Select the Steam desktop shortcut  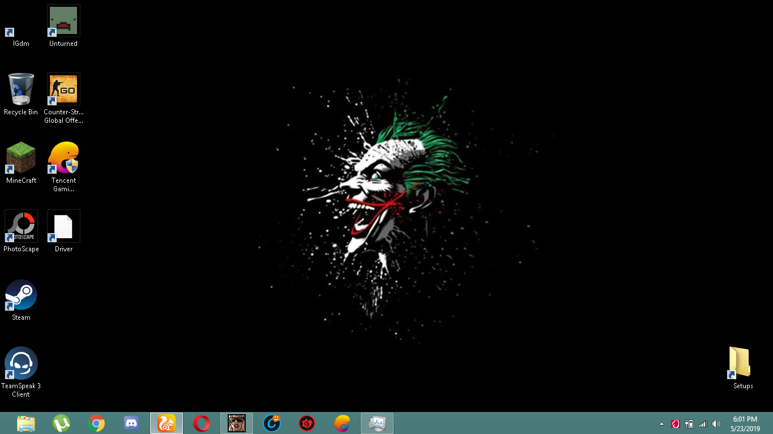(x=21, y=300)
